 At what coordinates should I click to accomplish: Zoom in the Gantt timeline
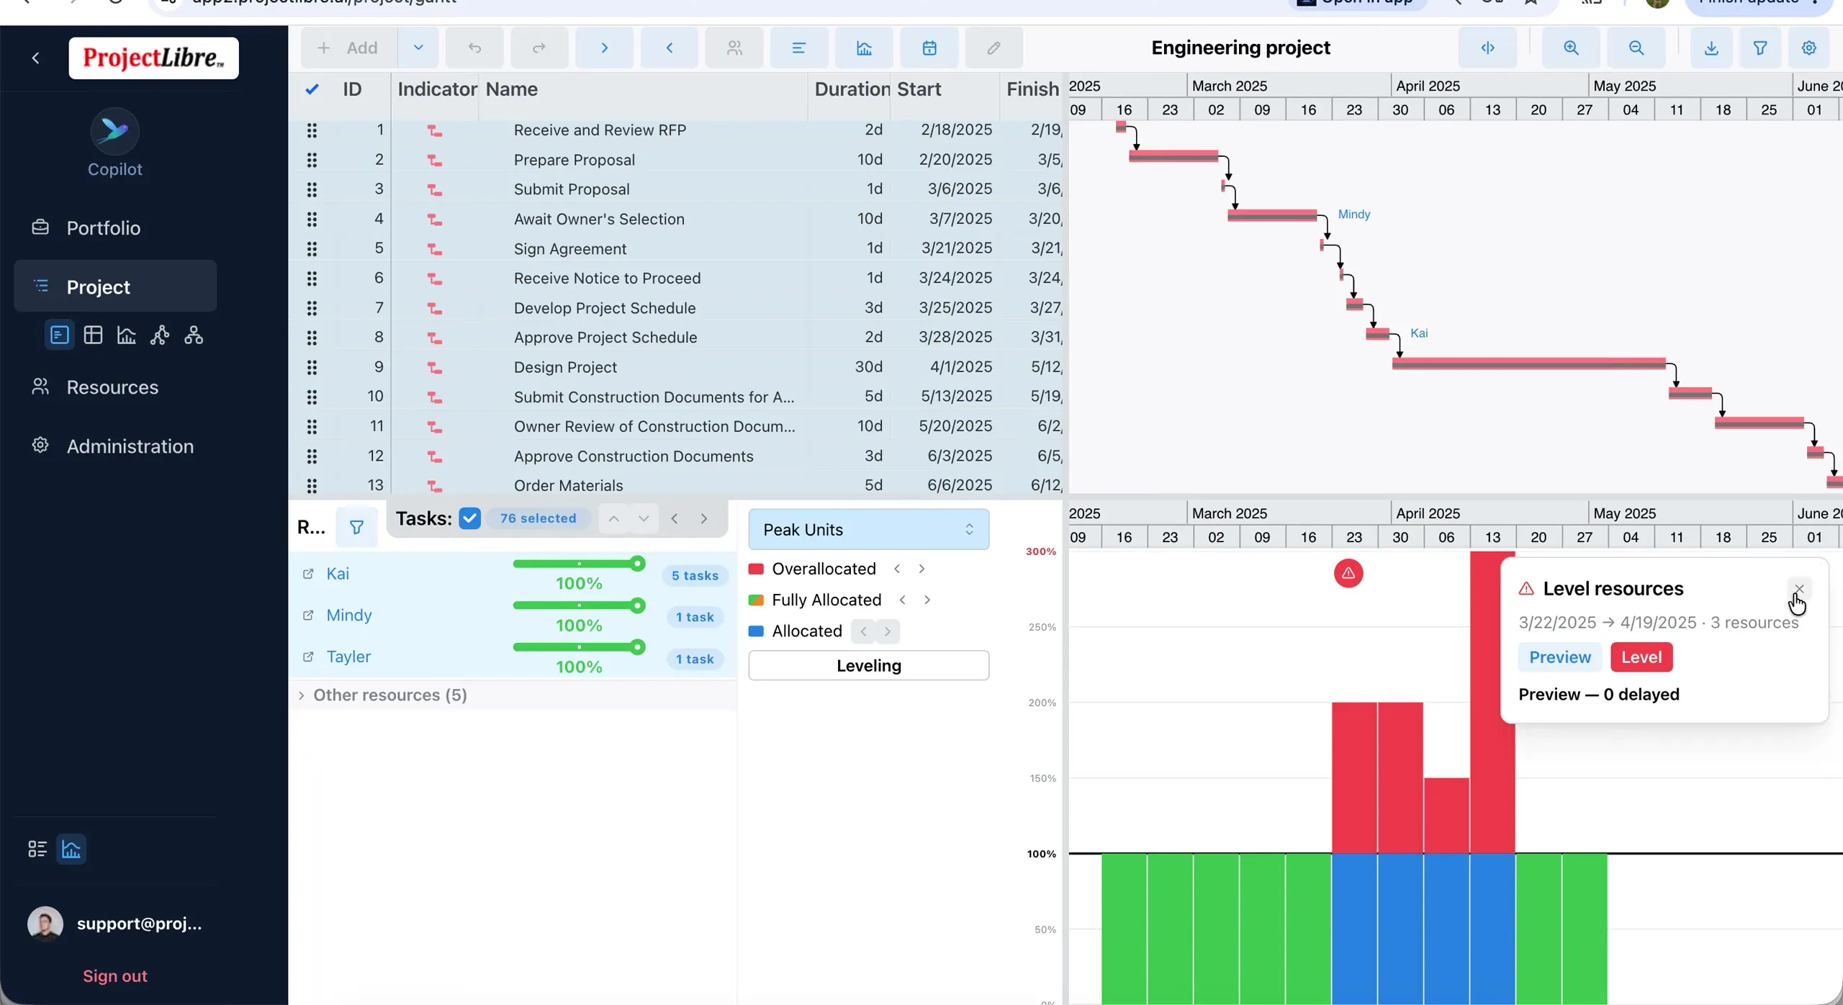[1571, 48]
